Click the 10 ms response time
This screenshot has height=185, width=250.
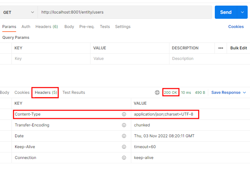(186, 92)
